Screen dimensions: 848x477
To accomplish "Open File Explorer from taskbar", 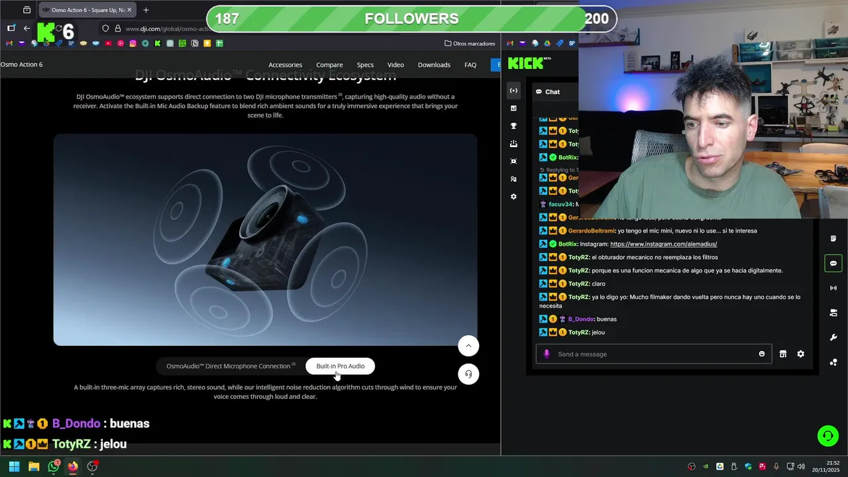I will coord(34,466).
